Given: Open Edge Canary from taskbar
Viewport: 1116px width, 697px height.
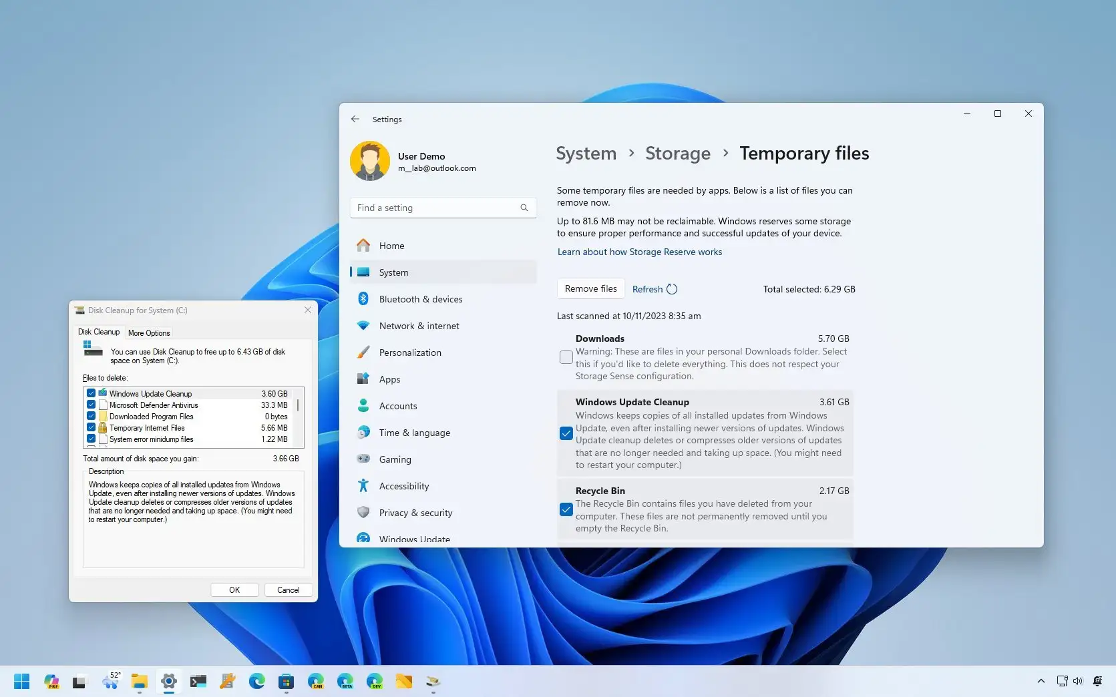Looking at the screenshot, I should [x=316, y=681].
